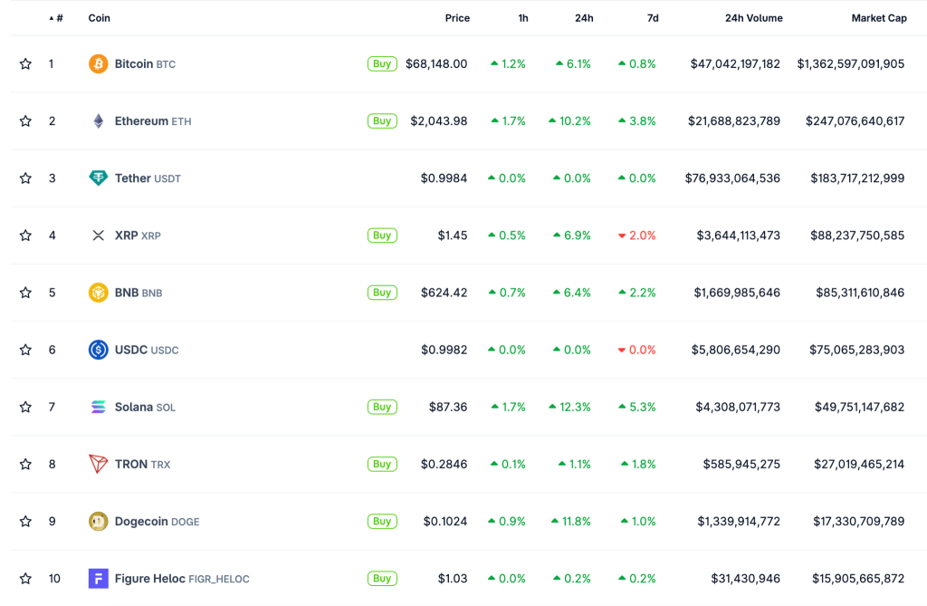Add Solana to favorites with its star
The height and width of the screenshot is (606, 927).
click(x=25, y=407)
